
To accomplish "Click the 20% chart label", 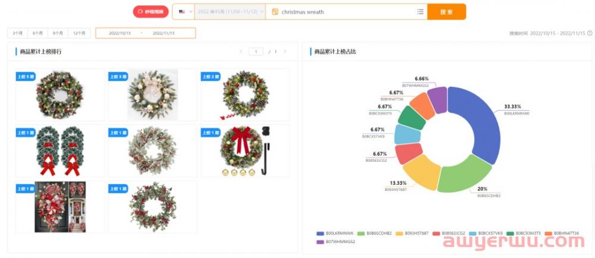I will coord(483,189).
